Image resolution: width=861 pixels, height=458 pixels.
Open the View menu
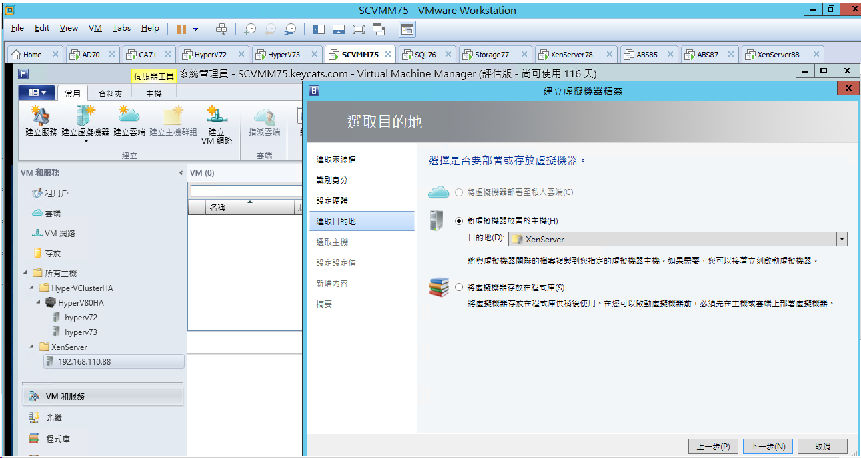69,28
